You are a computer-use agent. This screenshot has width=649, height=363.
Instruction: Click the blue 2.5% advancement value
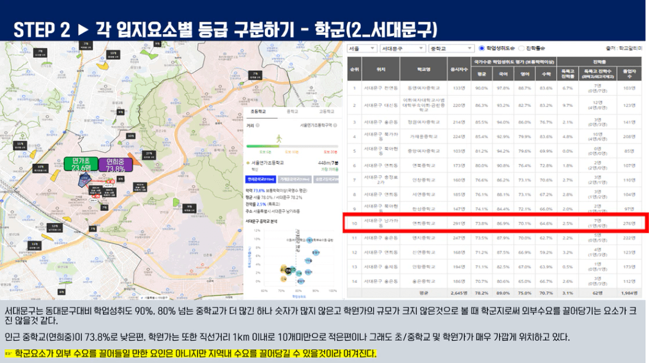tap(261, 204)
